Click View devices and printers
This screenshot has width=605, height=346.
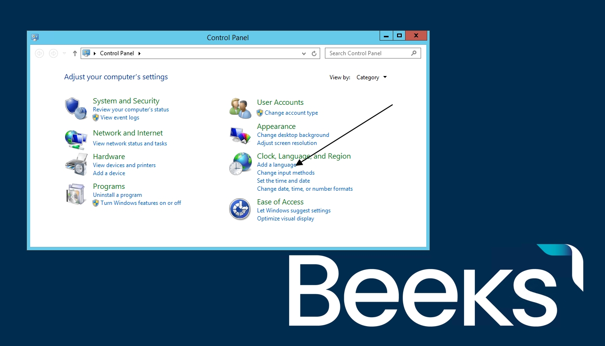[x=124, y=165]
